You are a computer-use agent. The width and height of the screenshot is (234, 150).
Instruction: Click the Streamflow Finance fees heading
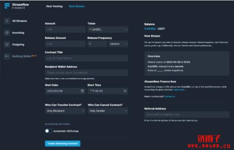click(160, 81)
